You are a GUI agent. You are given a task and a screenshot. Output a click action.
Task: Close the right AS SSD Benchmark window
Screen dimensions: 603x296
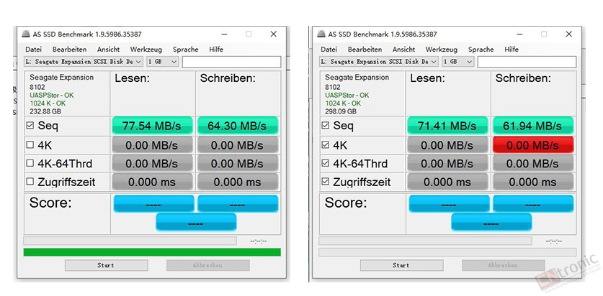[568, 34]
